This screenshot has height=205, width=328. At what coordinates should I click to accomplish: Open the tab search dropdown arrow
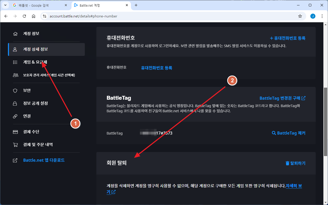[x=5, y=5]
